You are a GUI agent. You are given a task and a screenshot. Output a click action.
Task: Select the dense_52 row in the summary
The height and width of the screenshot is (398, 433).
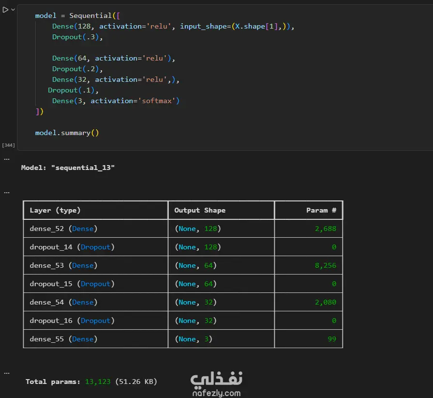(x=183, y=229)
